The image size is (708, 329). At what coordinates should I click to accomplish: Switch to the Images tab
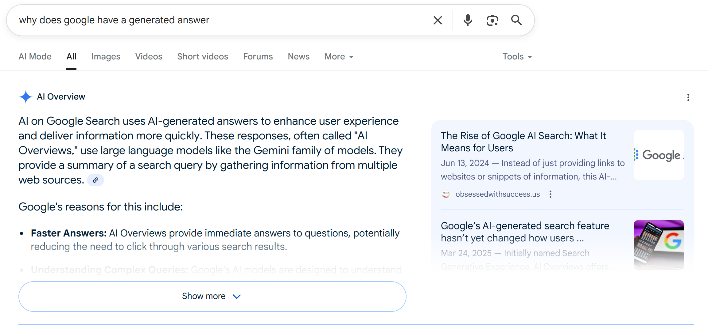[106, 57]
